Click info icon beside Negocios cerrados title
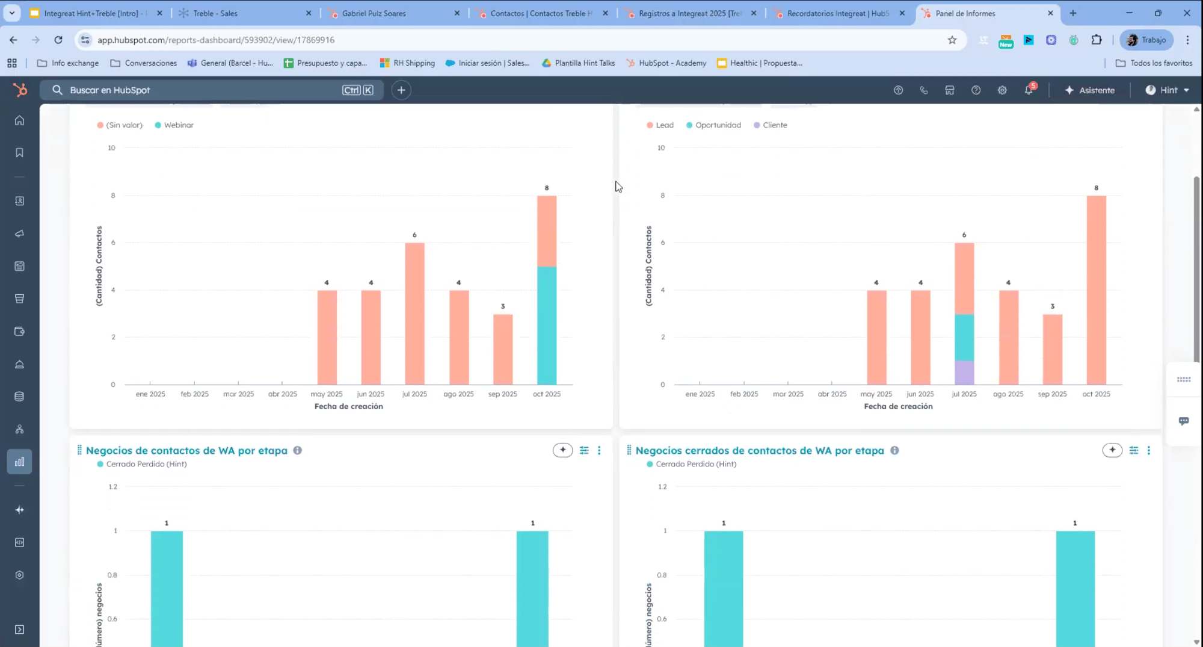 click(894, 450)
